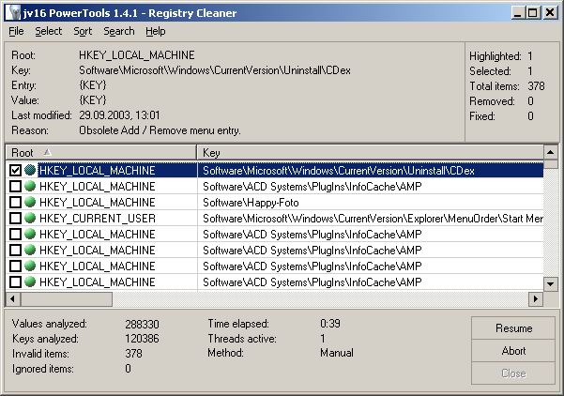
Task: Click the list's vertical scrollbar up arrow
Action: coord(550,153)
